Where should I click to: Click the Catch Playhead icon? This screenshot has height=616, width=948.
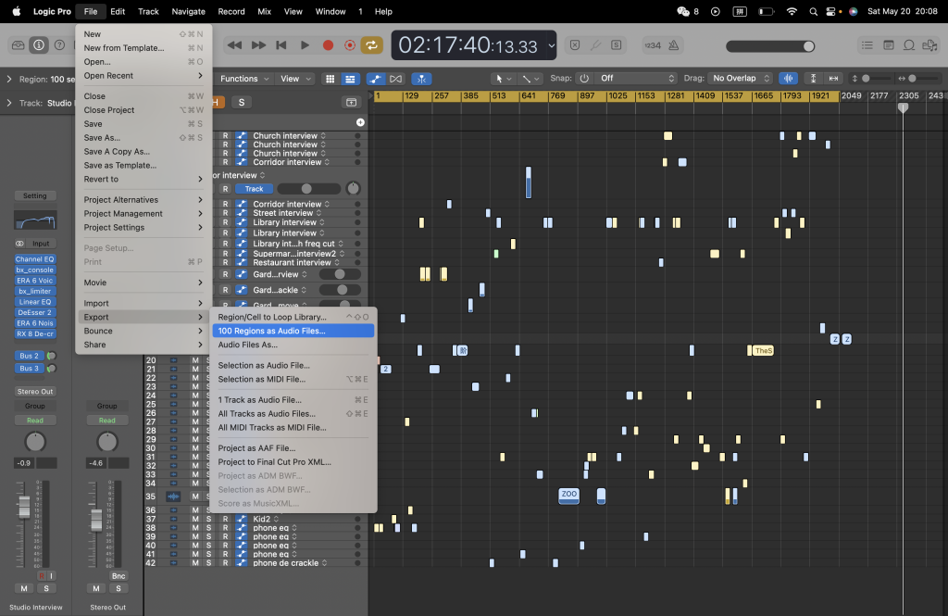[421, 79]
